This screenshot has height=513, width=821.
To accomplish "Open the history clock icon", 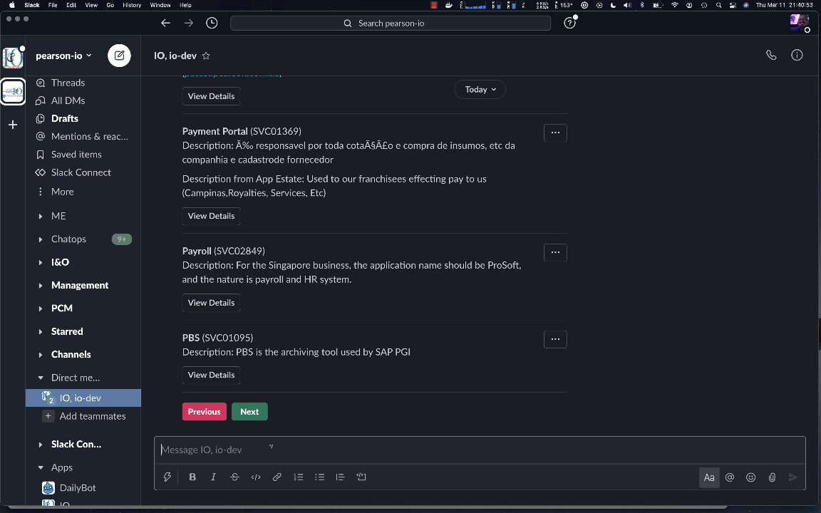I will tap(212, 23).
